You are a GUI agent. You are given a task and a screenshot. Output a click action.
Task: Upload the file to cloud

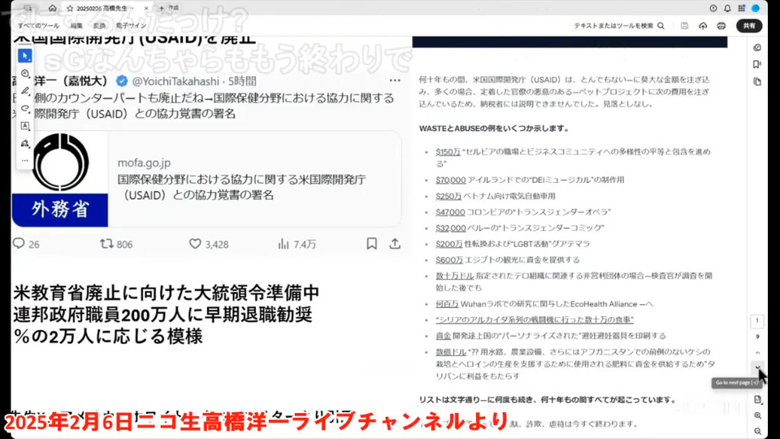click(x=703, y=26)
